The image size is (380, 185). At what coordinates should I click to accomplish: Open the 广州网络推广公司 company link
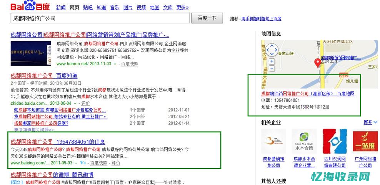(x=365, y=162)
